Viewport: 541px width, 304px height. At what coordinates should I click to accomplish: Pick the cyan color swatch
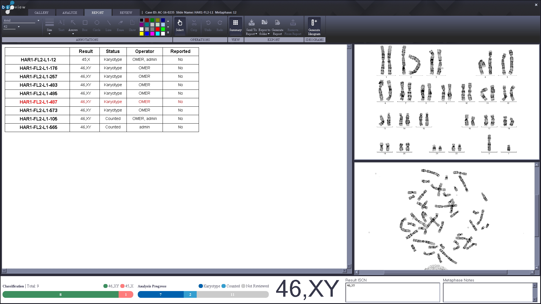158,34
